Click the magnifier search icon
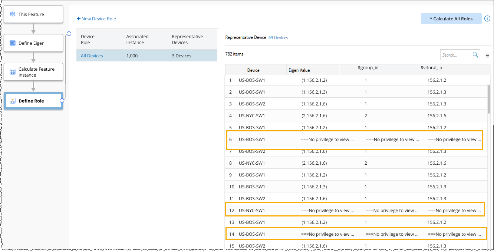This screenshot has width=494, height=252. click(x=475, y=55)
